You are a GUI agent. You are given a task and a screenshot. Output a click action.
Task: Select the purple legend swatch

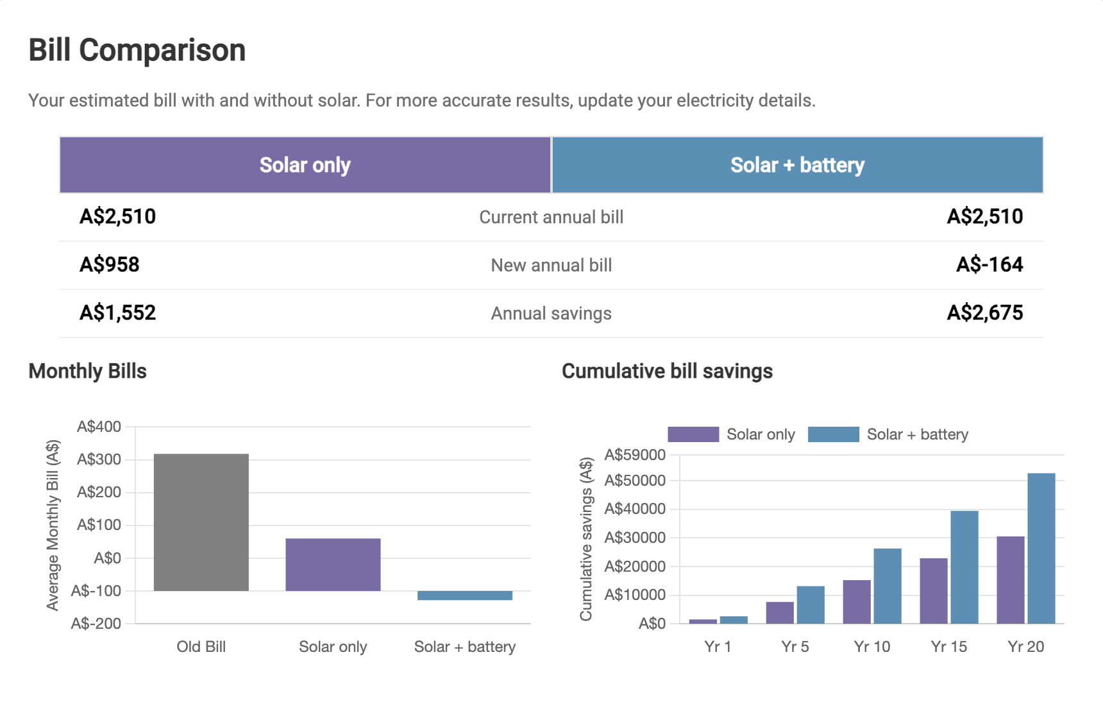click(x=694, y=434)
